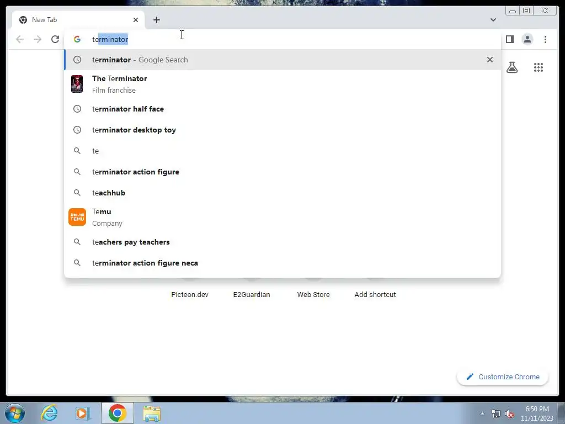This screenshot has height=424, width=565.
Task: Select the 'terminator - Google Search' suggestion
Action: click(x=282, y=60)
